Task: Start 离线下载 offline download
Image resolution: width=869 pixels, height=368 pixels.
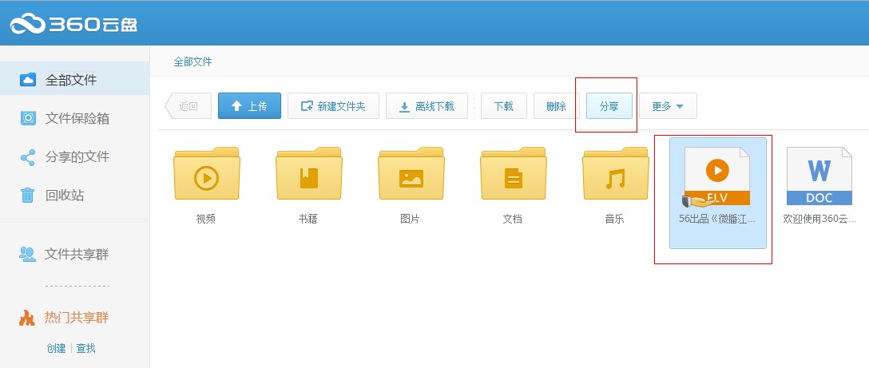Action: [427, 106]
